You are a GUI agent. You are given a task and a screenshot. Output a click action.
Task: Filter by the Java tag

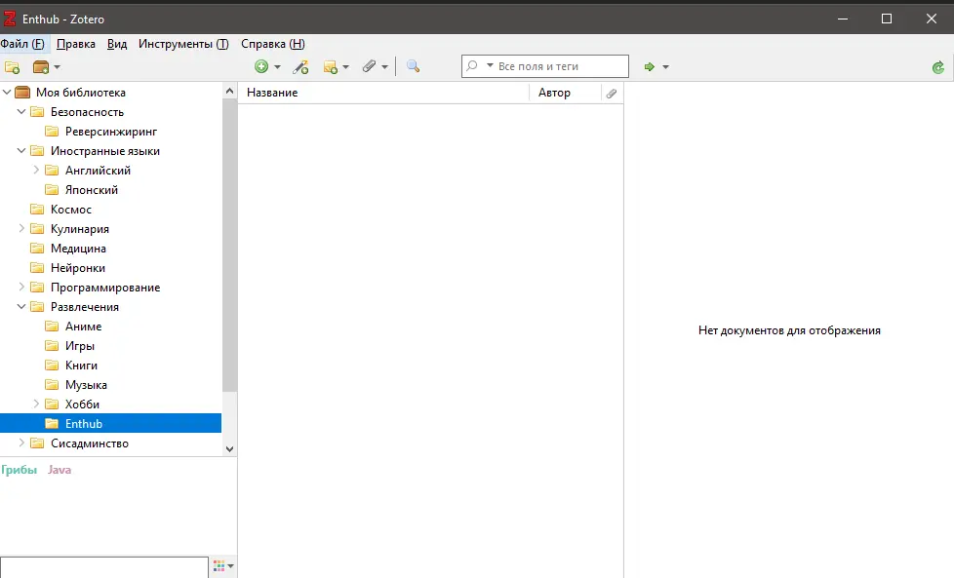tap(60, 469)
